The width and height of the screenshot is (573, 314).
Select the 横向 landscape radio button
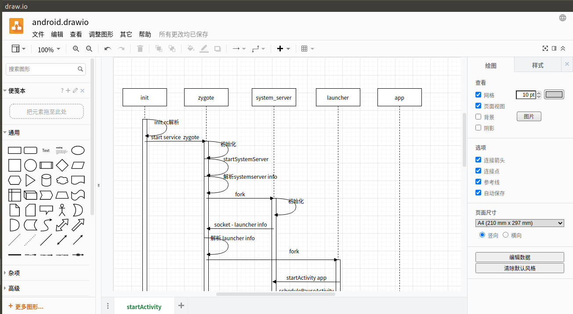(505, 235)
